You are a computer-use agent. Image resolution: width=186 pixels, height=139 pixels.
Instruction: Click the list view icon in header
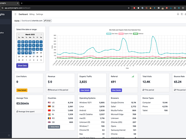182,14
